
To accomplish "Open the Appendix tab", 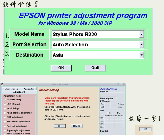I will point(29,89).
